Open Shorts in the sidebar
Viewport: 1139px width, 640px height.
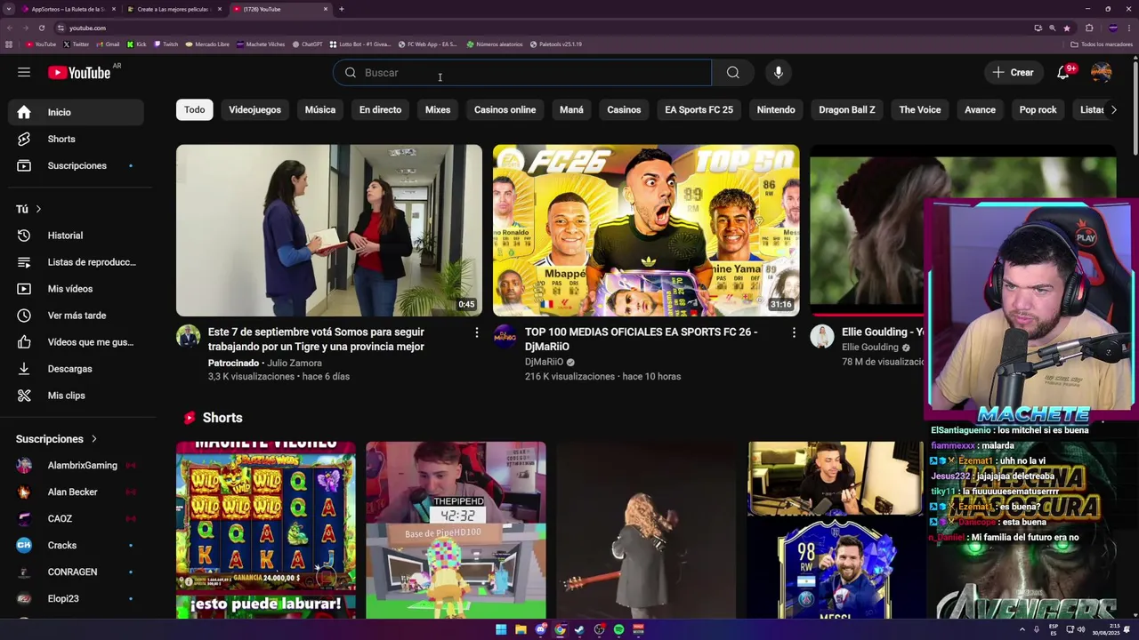click(x=76, y=139)
